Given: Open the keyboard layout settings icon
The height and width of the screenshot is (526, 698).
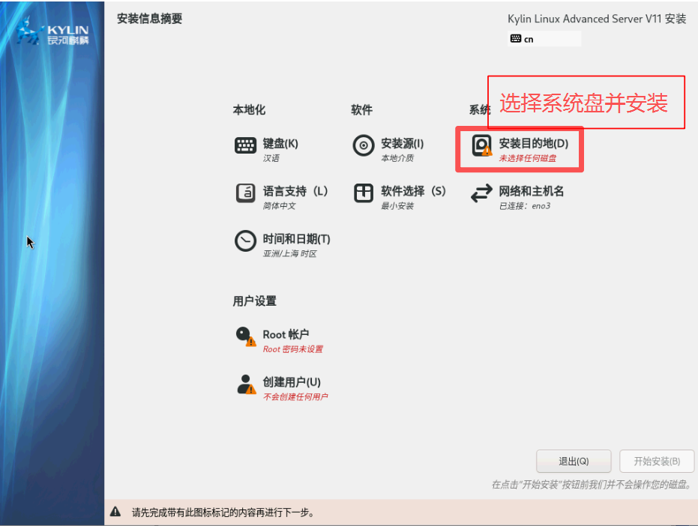Looking at the screenshot, I should (x=246, y=146).
